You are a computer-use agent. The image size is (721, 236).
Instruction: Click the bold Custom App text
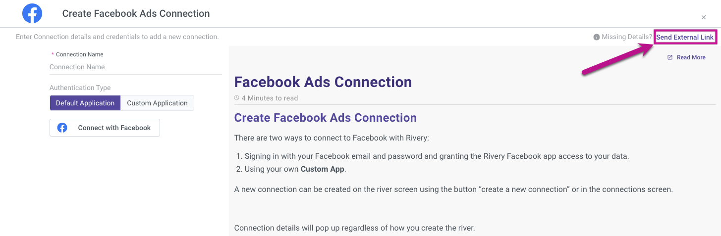tap(322, 169)
